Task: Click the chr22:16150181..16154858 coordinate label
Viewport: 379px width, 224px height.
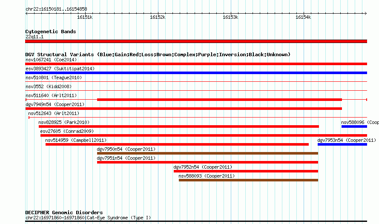Action: pyautogui.click(x=56, y=9)
